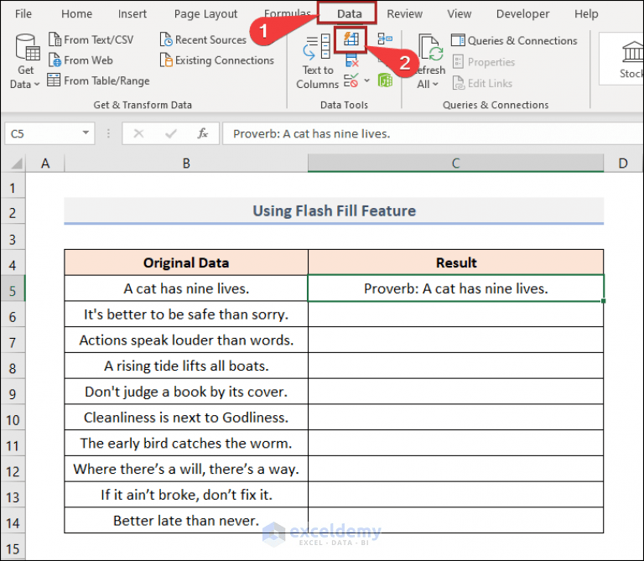The width and height of the screenshot is (644, 561).
Task: Expand the Data Validation dropdown arrow
Action: [x=366, y=81]
